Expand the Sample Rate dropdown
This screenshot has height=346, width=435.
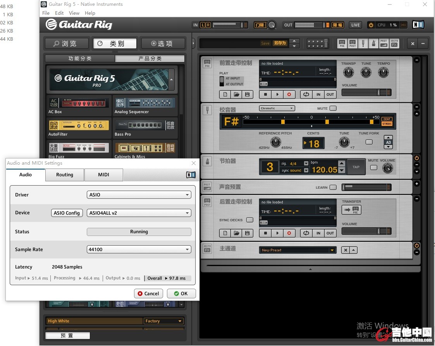click(139, 250)
